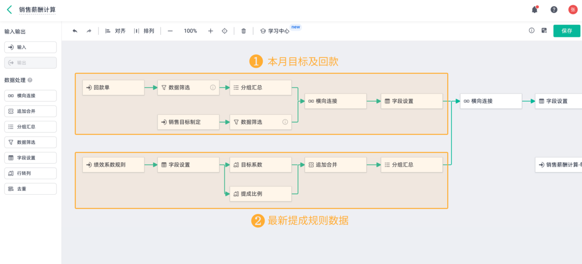Image resolution: width=582 pixels, height=264 pixels.
Task: Pick 分组汇总 in the left sidebar
Action: click(30, 127)
